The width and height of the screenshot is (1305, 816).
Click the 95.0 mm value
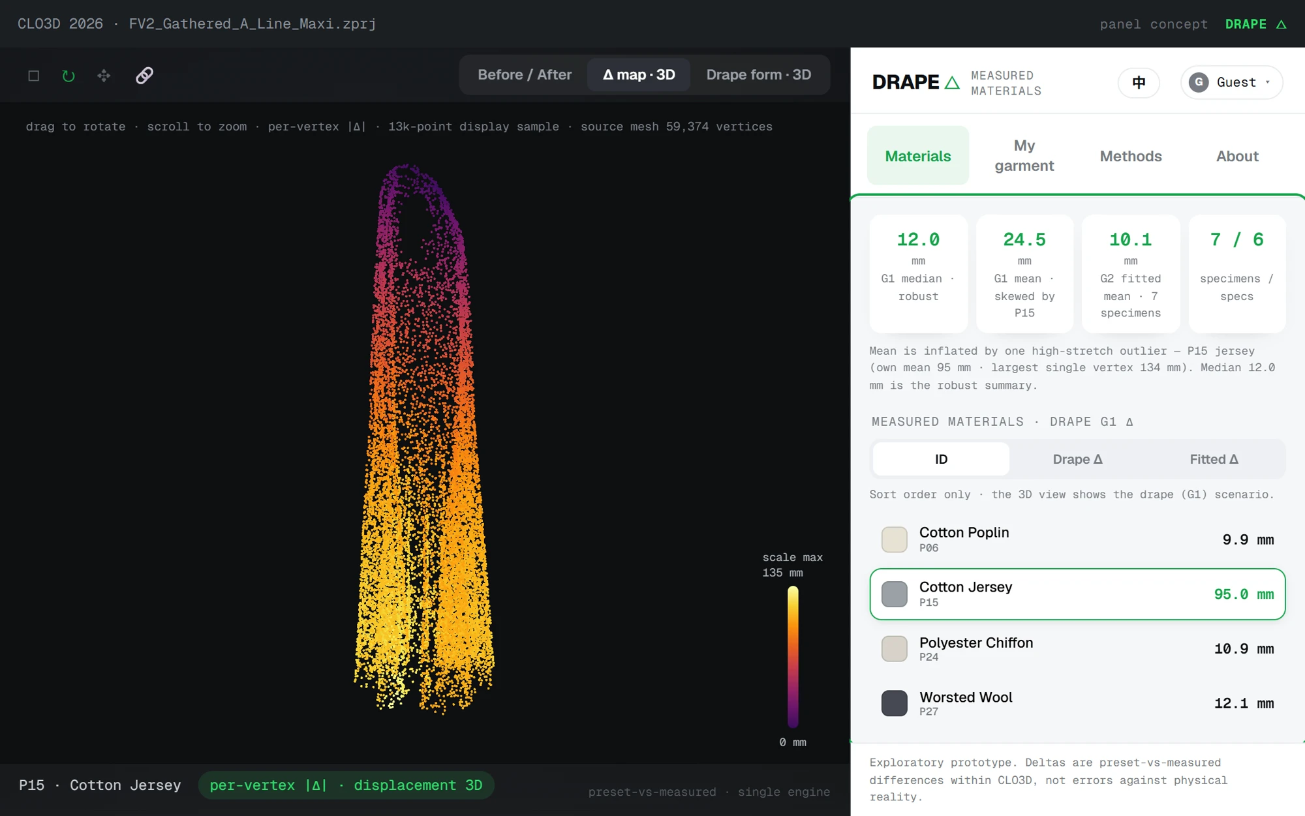click(x=1244, y=594)
